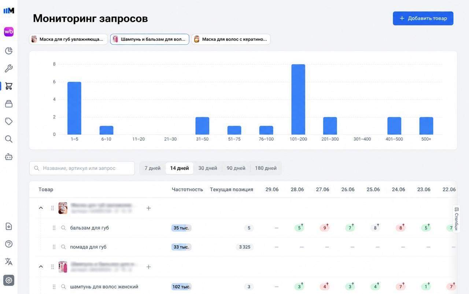Image resolution: width=469 pixels, height=294 pixels.
Task: Click search icon beside шампунь для волос женский
Action: pyautogui.click(x=63, y=287)
